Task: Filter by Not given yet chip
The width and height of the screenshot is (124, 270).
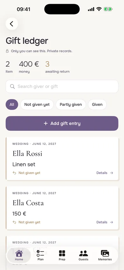Action: [x=37, y=105]
